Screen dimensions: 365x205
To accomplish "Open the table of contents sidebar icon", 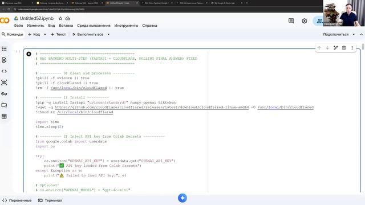I will [x=4, y=48].
